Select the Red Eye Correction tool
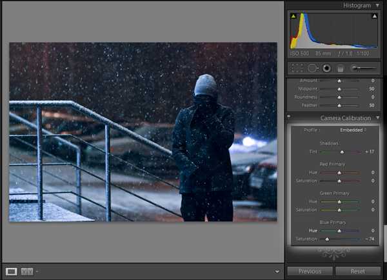Screen dimensions: 387x280 pyautogui.click(x=326, y=68)
